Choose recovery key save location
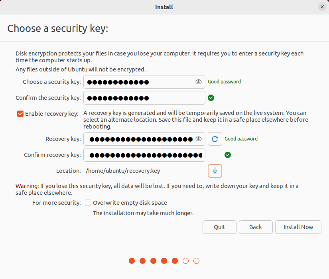This screenshot has height=279, width=329. [x=215, y=171]
